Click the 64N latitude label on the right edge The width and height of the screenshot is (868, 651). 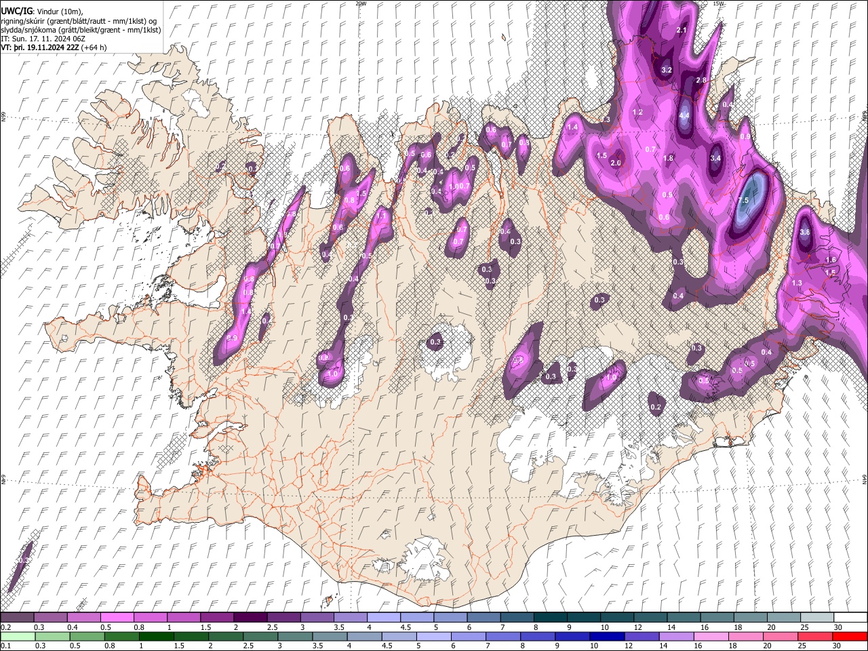865,479
